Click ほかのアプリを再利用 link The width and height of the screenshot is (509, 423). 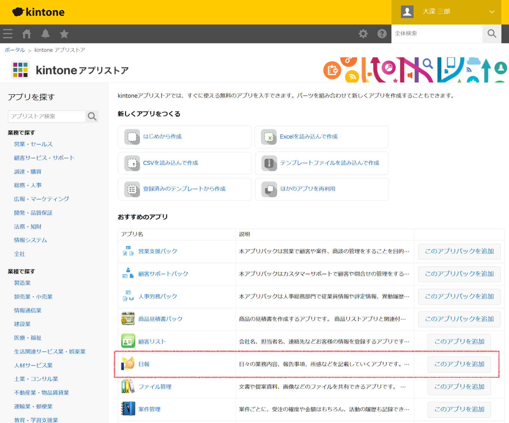[308, 189]
